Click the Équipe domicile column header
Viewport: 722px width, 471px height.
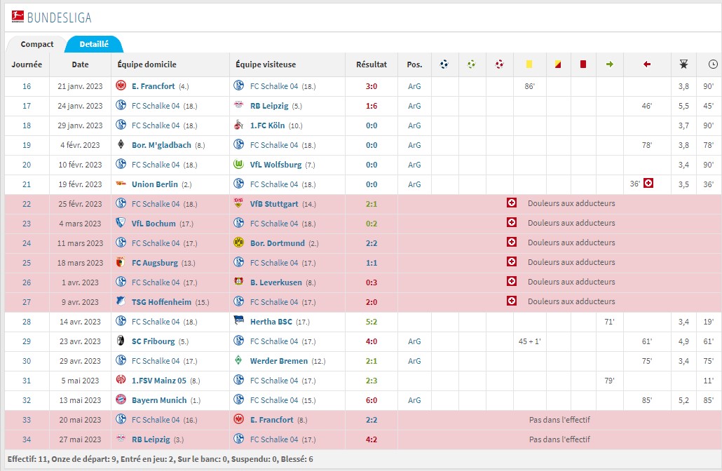[x=147, y=64]
